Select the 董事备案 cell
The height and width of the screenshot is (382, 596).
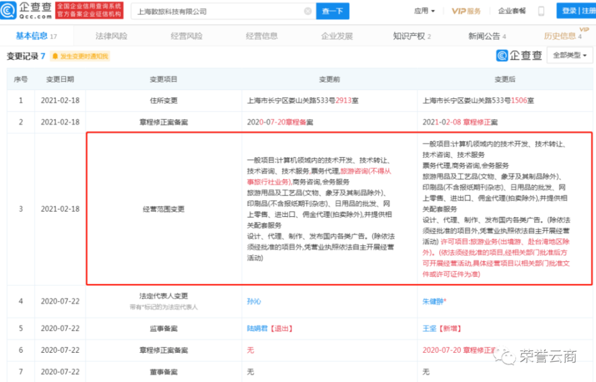click(163, 372)
